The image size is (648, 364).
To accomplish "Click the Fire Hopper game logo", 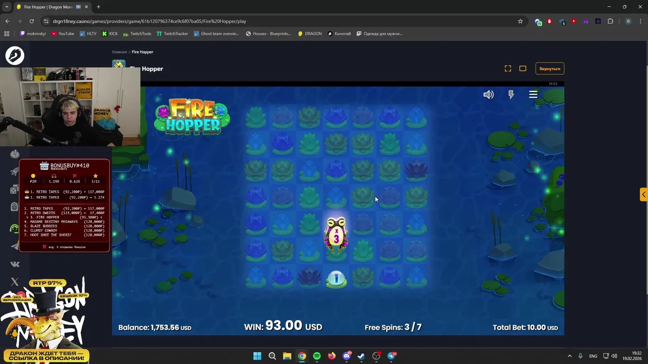I will point(192,116).
